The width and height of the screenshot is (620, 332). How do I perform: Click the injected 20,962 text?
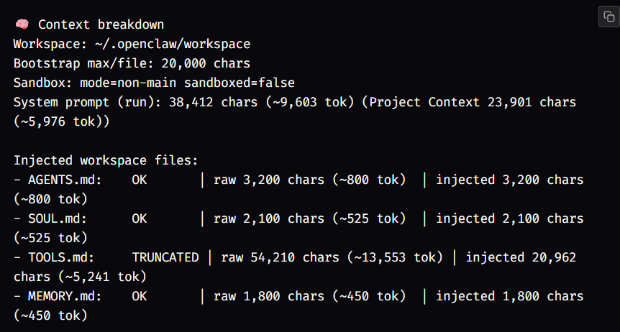(x=521, y=257)
